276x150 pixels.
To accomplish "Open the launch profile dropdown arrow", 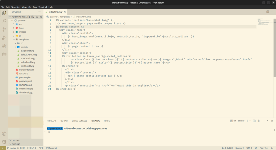I will tap(250, 121).
